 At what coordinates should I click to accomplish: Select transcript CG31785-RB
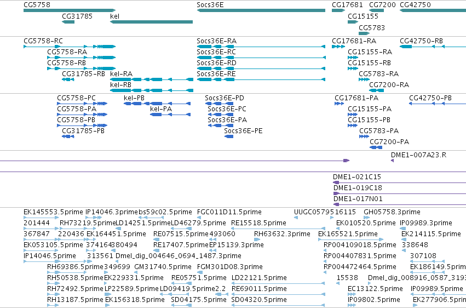click(x=68, y=79)
